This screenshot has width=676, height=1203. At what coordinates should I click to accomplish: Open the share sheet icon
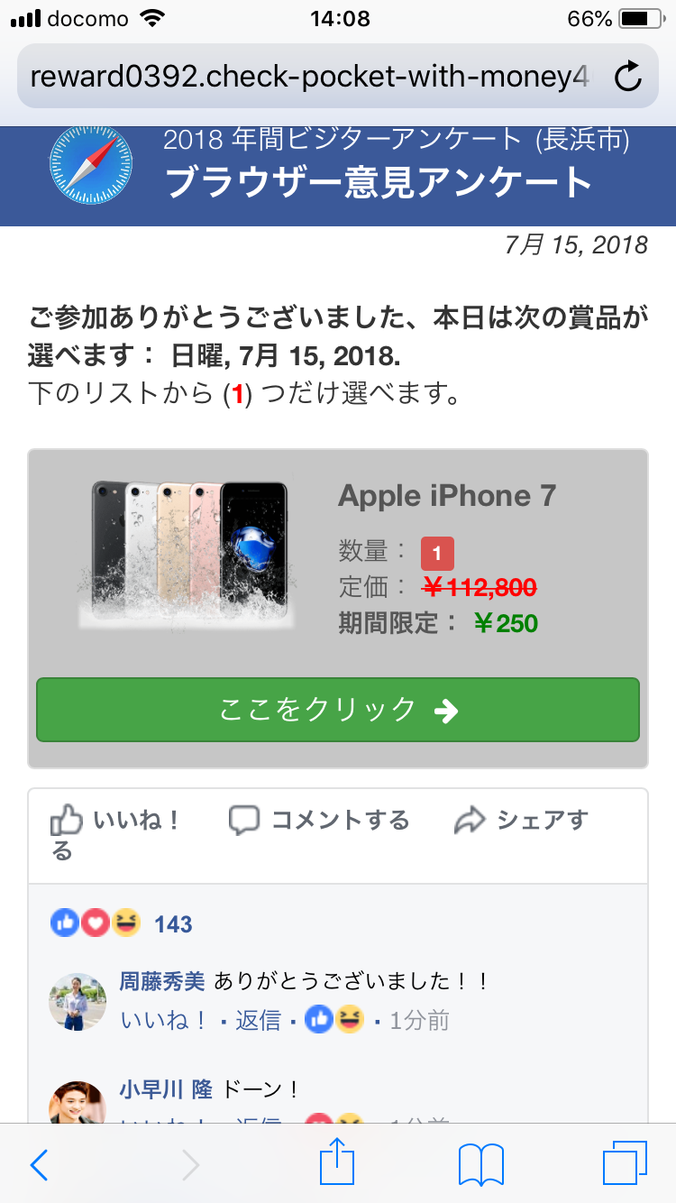[x=337, y=1162]
